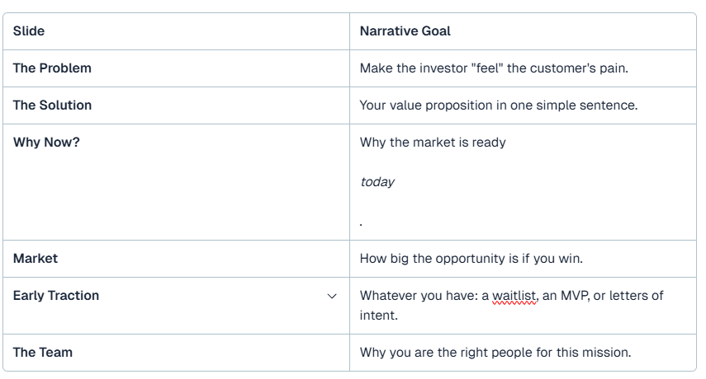Click the "Slide" column header cell

point(29,31)
